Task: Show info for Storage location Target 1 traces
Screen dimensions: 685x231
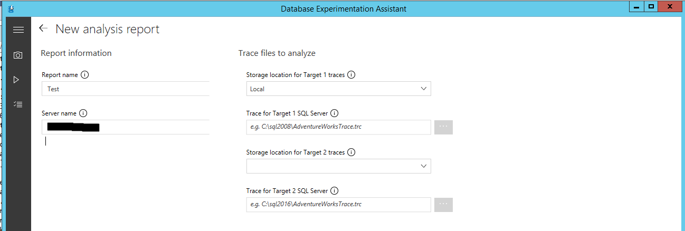Action: 351,75
